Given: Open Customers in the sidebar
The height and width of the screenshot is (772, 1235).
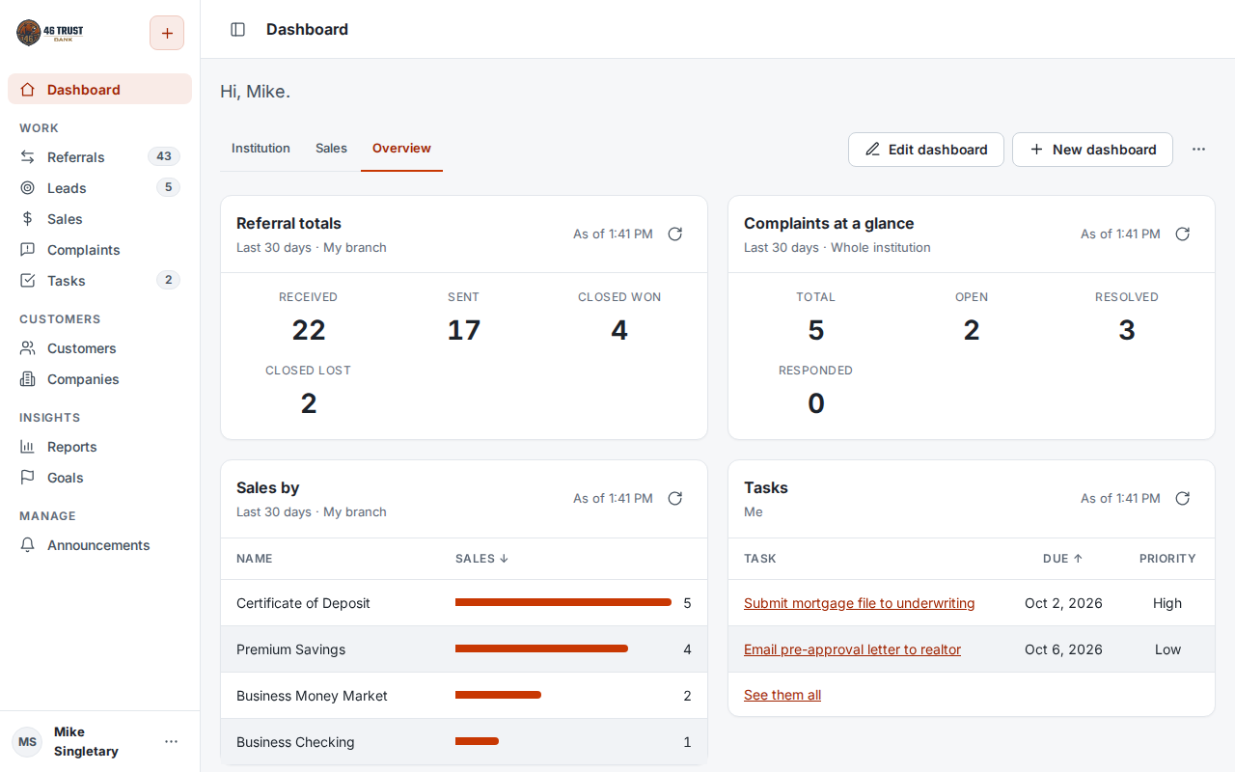Looking at the screenshot, I should click(99, 347).
